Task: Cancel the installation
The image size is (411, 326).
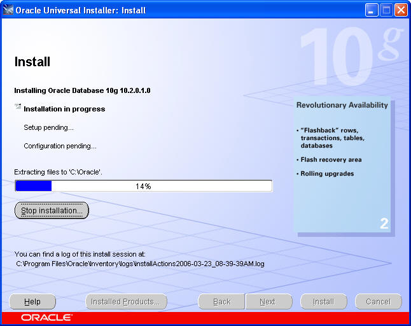Action: tap(378, 302)
